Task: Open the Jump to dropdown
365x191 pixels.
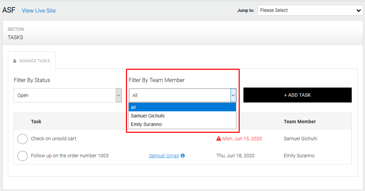Action: tap(310, 11)
